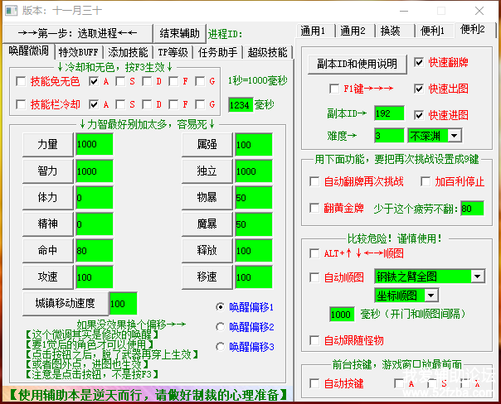Click the 精神 button

click(x=48, y=224)
